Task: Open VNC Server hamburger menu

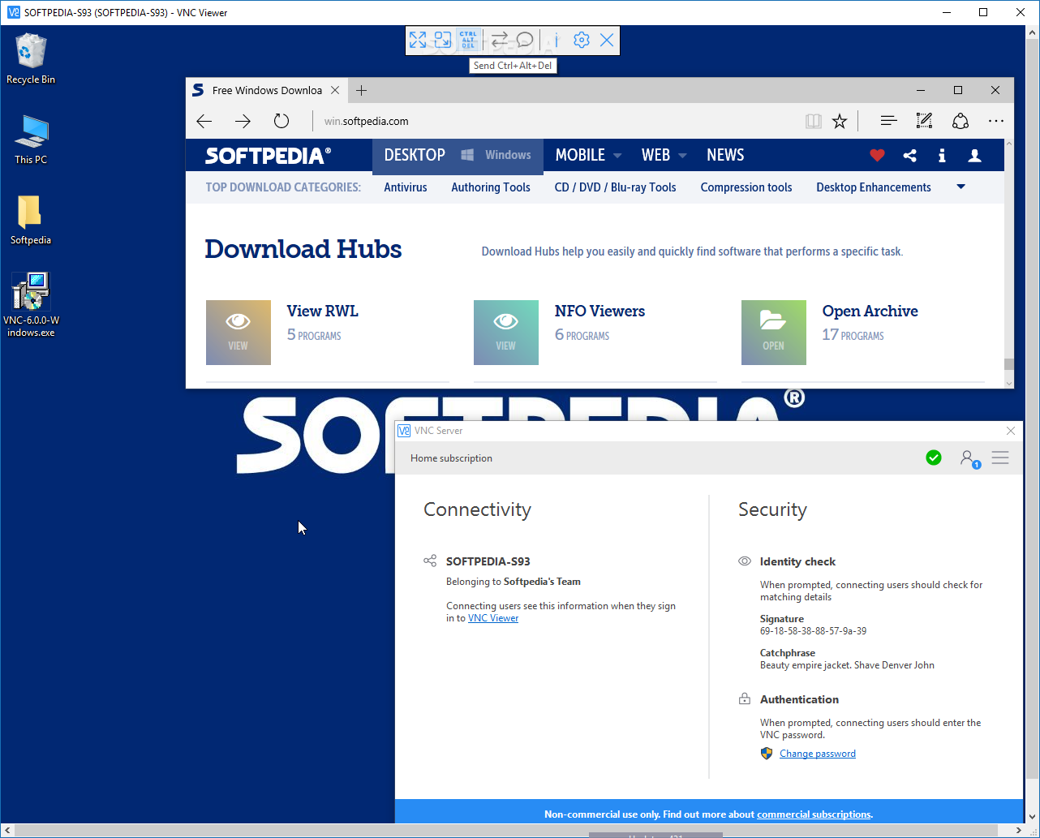Action: tap(1000, 458)
